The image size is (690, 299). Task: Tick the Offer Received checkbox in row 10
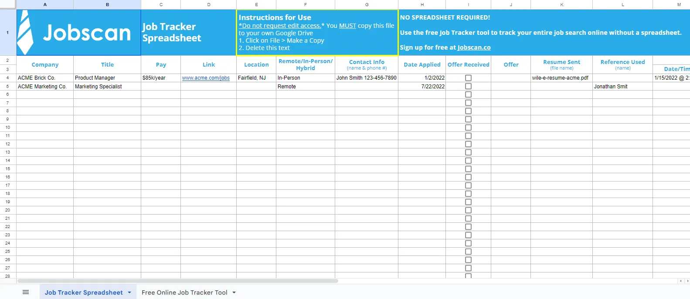[x=468, y=128]
